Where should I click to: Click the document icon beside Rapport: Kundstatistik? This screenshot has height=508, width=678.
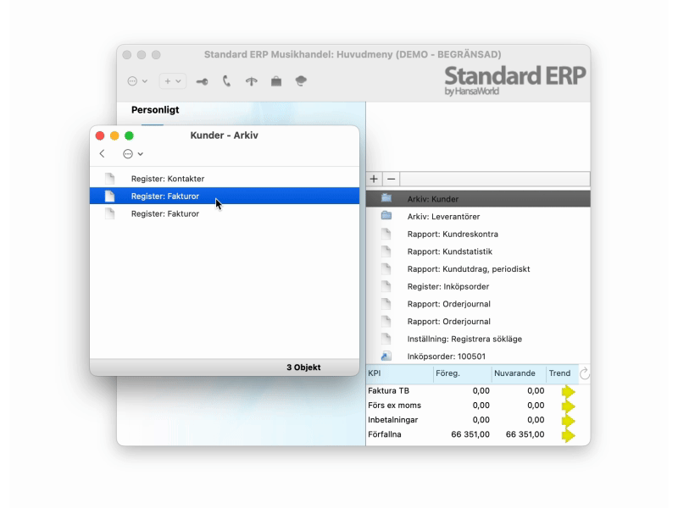pos(386,251)
